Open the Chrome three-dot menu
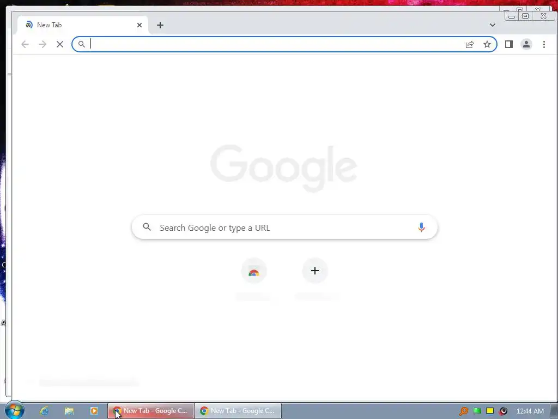Viewport: 558px width, 419px height. coord(544,44)
